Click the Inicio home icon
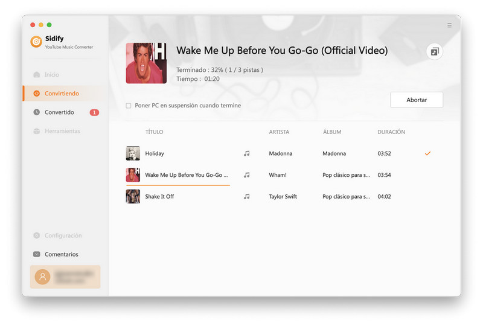 pyautogui.click(x=37, y=75)
